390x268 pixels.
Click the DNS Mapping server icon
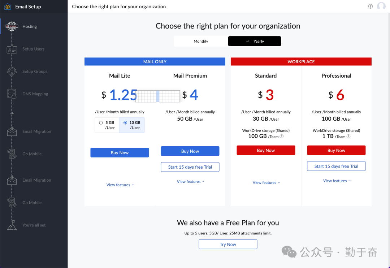pos(12,94)
